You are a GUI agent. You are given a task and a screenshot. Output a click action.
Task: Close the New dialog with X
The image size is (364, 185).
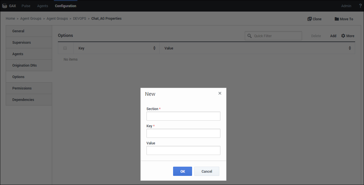[x=220, y=93]
